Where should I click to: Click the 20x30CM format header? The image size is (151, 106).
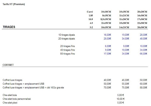click(142, 27)
